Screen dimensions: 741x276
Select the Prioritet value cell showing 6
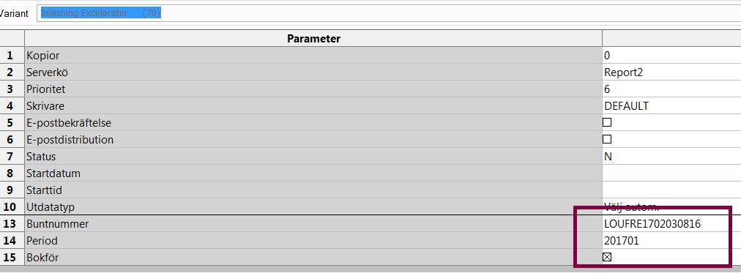[671, 89]
